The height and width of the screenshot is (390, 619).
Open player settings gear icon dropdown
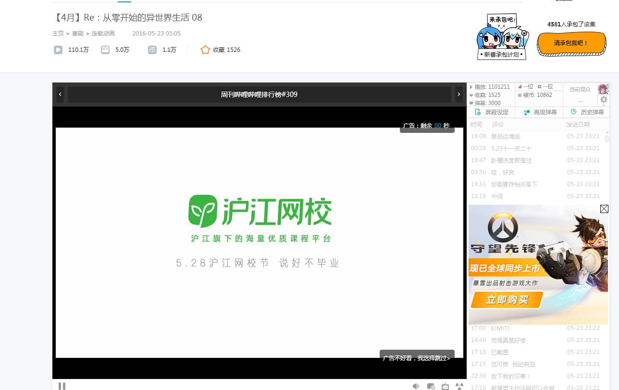pyautogui.click(x=604, y=100)
